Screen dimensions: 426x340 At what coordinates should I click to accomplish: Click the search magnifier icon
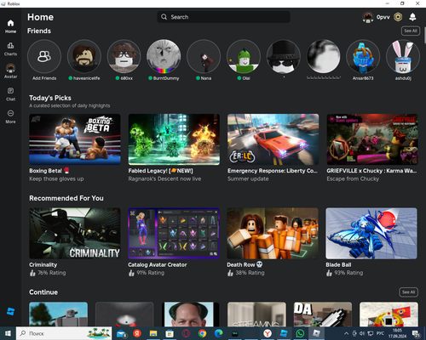(164, 17)
